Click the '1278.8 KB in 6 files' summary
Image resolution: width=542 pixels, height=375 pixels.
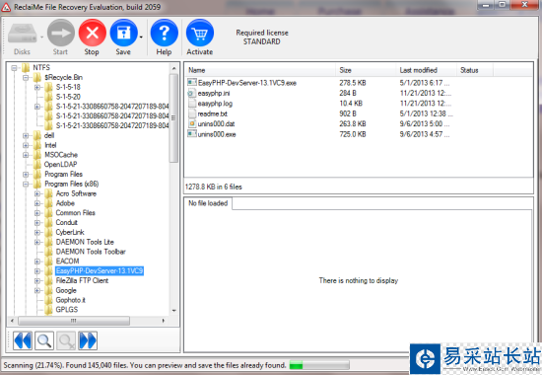point(213,187)
